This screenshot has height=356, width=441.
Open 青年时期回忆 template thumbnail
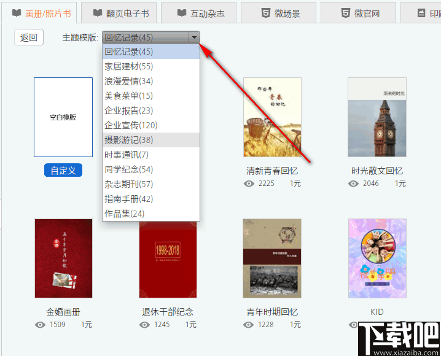click(272, 258)
